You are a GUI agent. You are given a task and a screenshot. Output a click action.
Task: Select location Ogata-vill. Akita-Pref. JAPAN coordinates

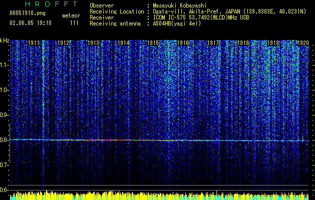tap(229, 12)
